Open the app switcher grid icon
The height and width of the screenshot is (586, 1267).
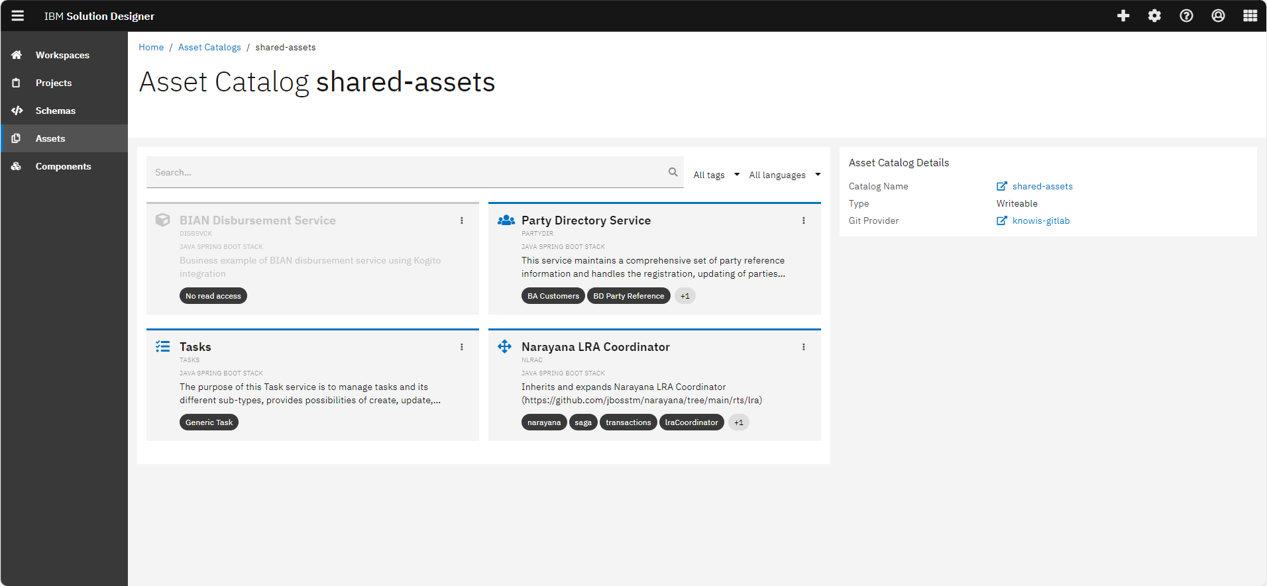(x=1250, y=16)
